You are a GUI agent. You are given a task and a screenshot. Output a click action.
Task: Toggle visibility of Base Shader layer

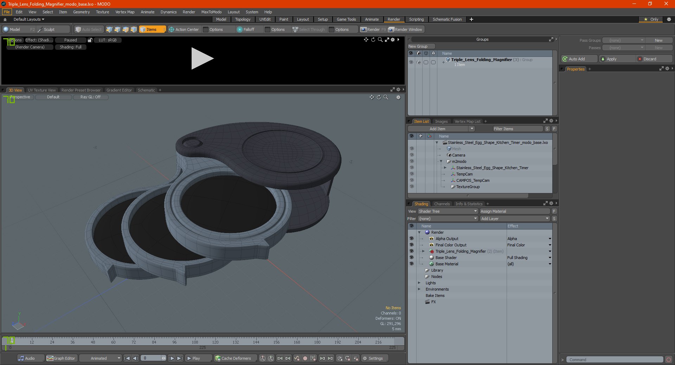(x=411, y=258)
